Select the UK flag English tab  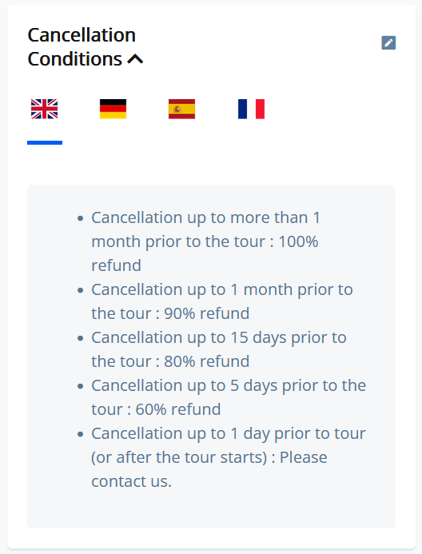coord(45,109)
